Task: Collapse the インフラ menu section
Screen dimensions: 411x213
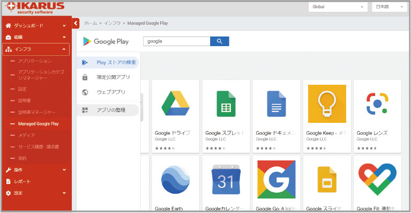Action: click(36, 49)
